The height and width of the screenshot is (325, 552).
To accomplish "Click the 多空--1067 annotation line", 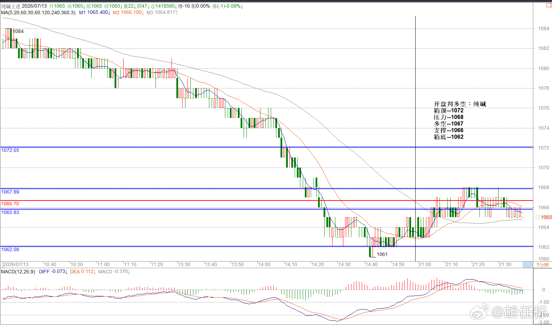I will click(449, 124).
